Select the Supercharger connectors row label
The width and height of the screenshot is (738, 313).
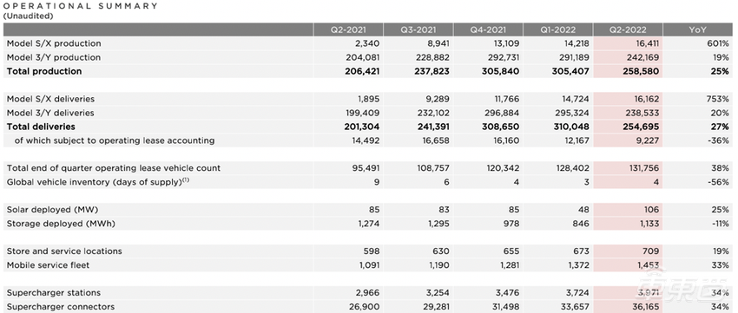[x=61, y=307]
